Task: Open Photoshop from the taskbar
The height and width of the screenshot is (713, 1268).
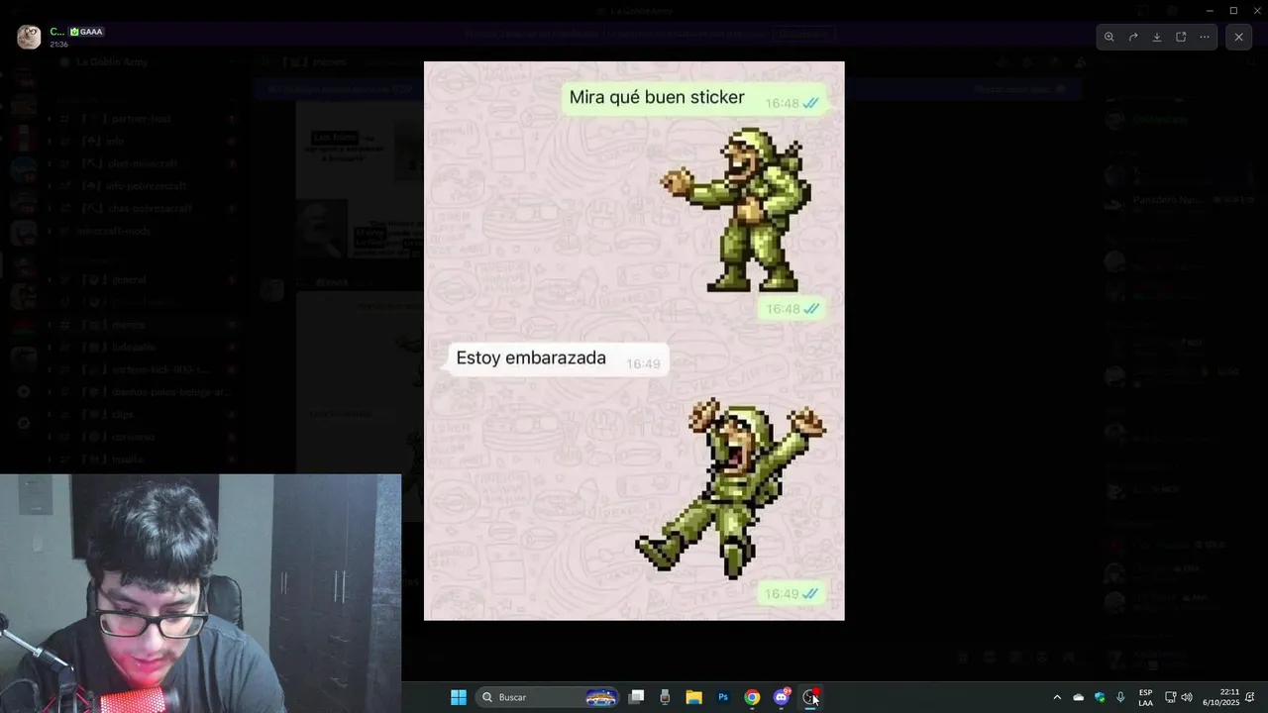Action: click(723, 697)
